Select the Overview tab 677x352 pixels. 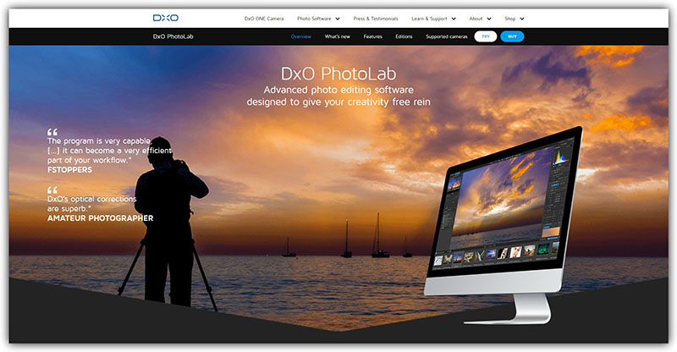coord(300,36)
